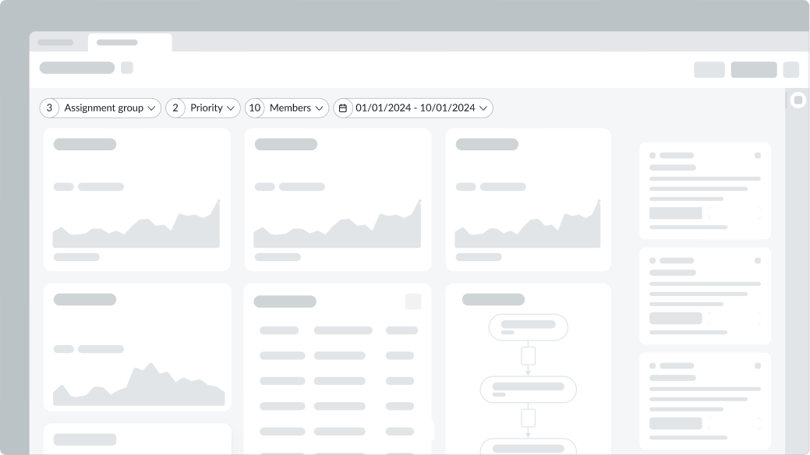Click the small square icon at the header's far right
The image size is (810, 455).
coord(791,69)
